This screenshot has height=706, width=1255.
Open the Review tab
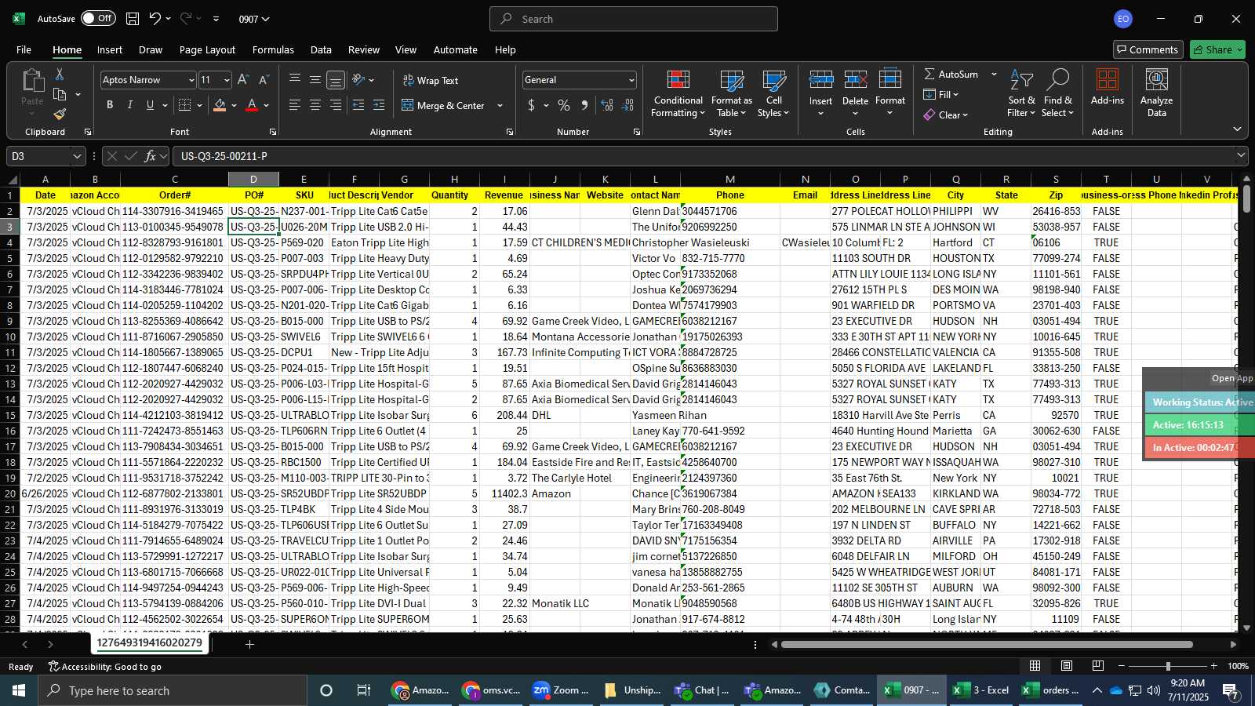[364, 49]
